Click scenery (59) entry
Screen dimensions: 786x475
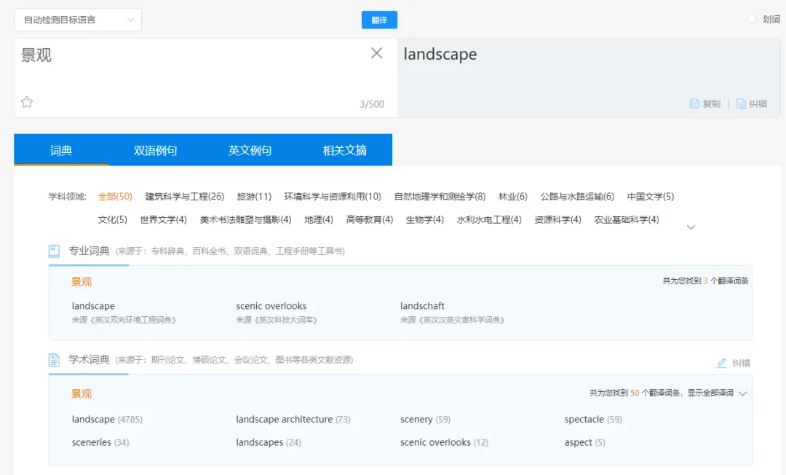click(x=425, y=420)
